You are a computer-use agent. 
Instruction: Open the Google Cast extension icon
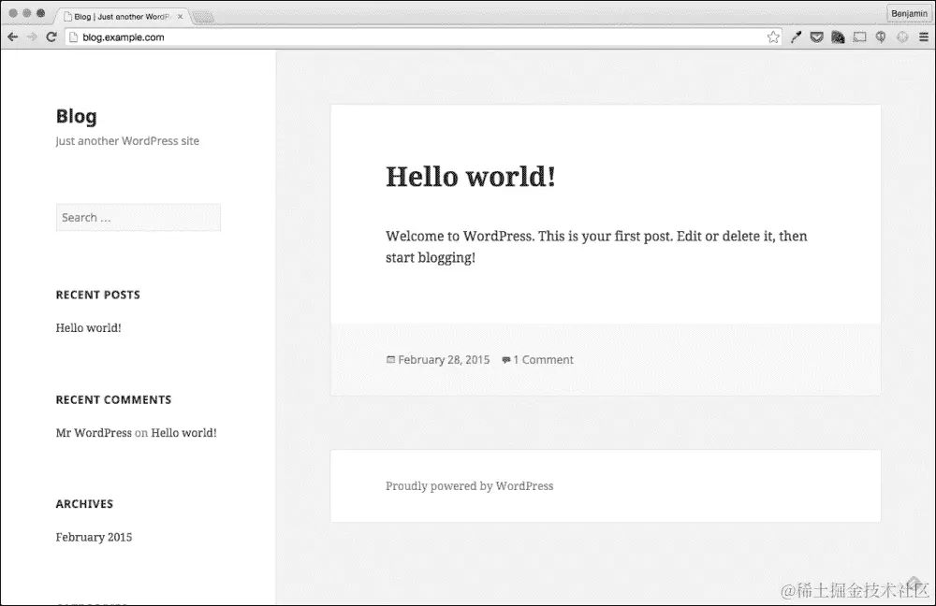tap(859, 37)
